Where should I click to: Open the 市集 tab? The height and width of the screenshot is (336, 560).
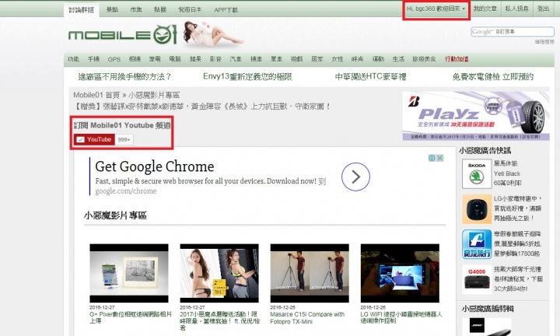(x=136, y=9)
